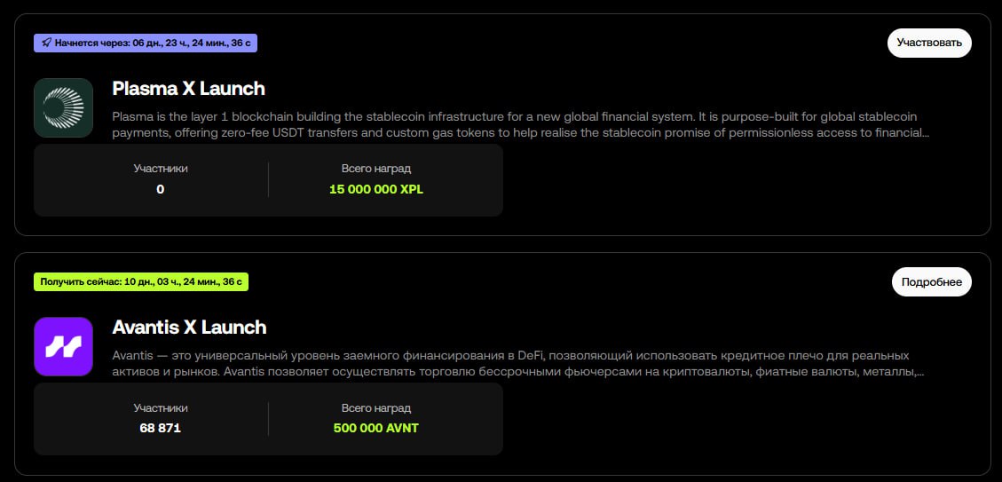Select the 500 000 AVNT reward amount
Screen dimensions: 1002x482
pyautogui.click(x=376, y=428)
